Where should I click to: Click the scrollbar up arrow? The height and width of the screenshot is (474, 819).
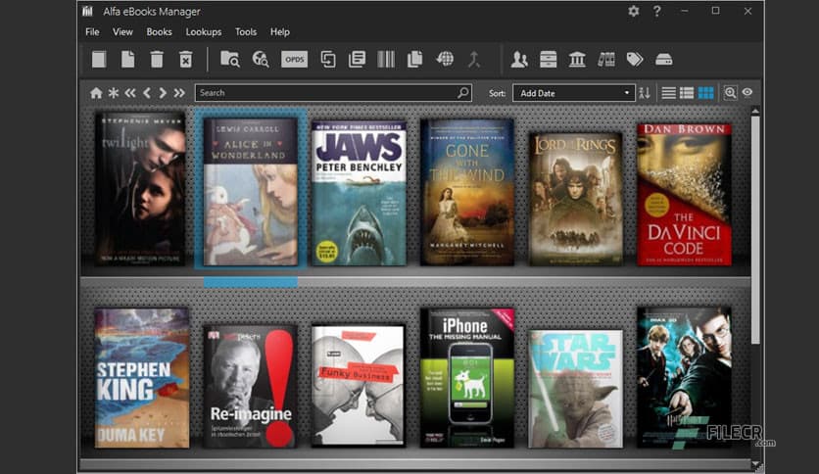(x=755, y=111)
